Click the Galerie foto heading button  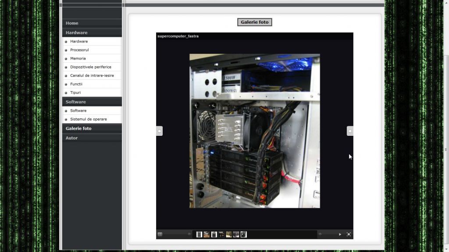[254, 22]
